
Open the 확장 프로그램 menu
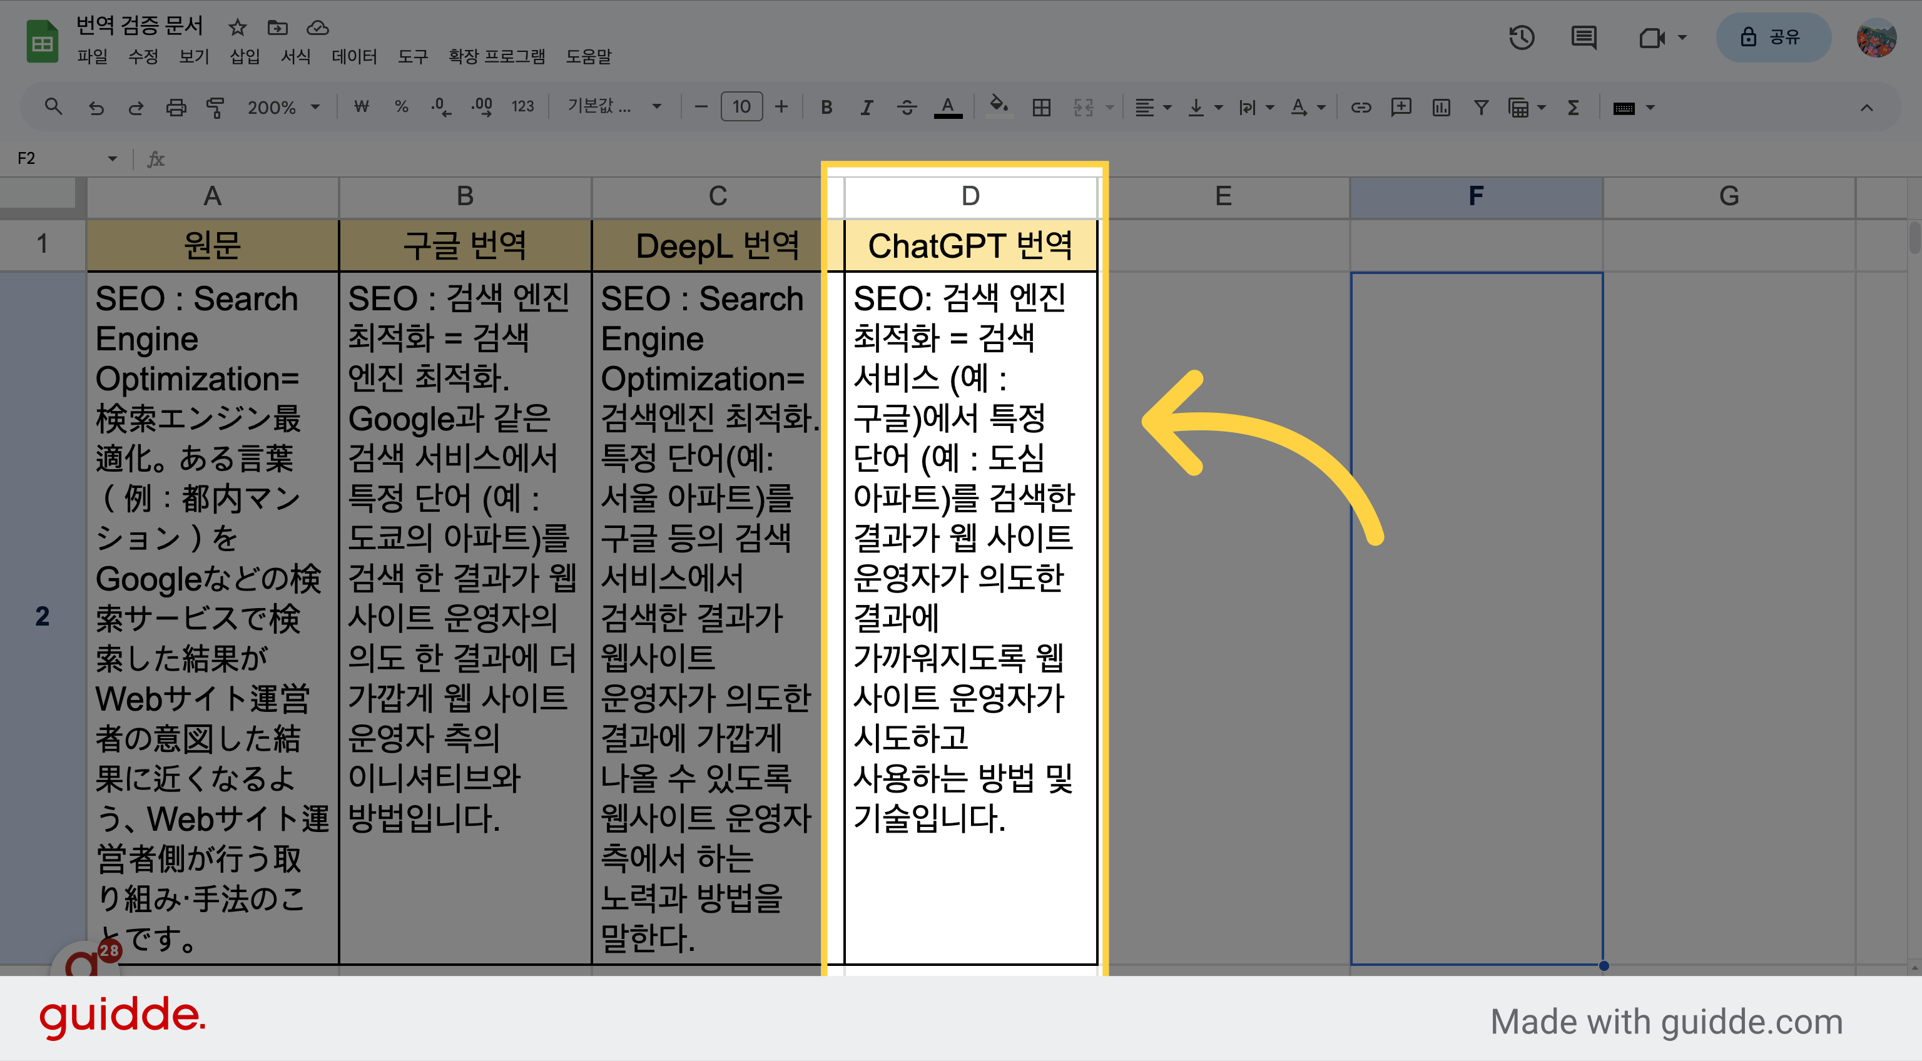pyautogui.click(x=497, y=57)
